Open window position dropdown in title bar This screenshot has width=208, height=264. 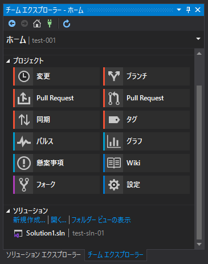point(179,10)
